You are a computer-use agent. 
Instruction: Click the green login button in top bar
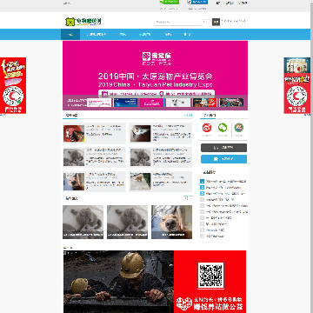[170, 2]
